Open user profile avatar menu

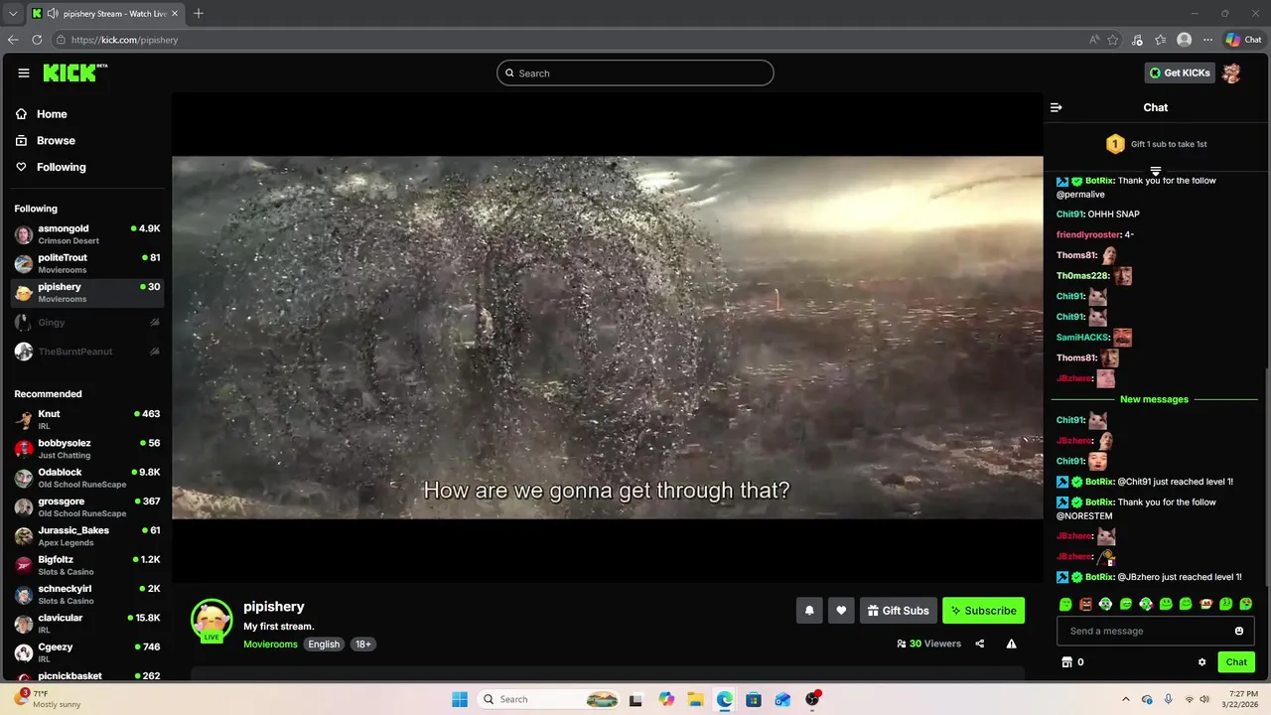[x=1231, y=72]
